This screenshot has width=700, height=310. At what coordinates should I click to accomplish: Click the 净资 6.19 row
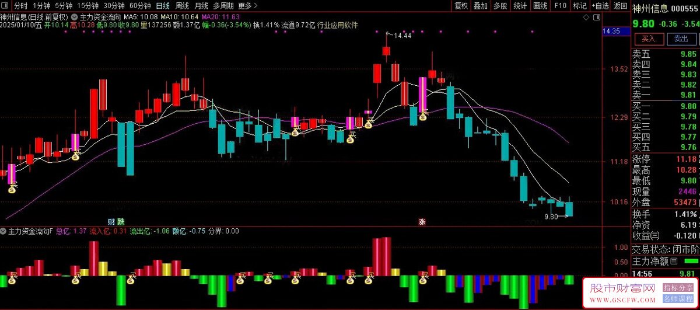click(665, 225)
